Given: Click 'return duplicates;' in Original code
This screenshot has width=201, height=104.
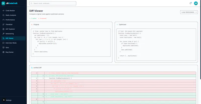Looking at the screenshot, I should coord(41,52).
